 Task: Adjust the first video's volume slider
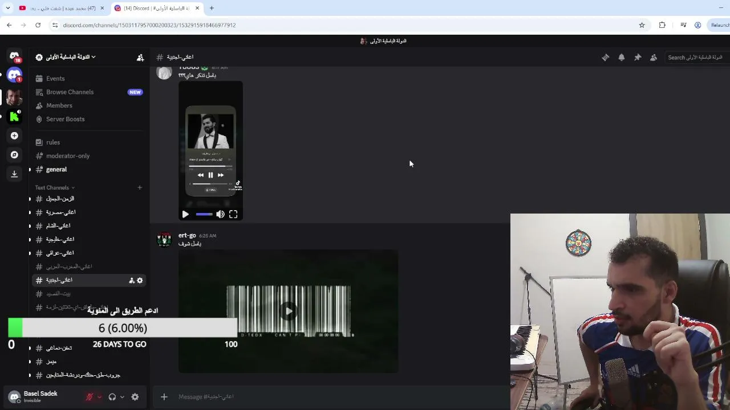[204, 214]
